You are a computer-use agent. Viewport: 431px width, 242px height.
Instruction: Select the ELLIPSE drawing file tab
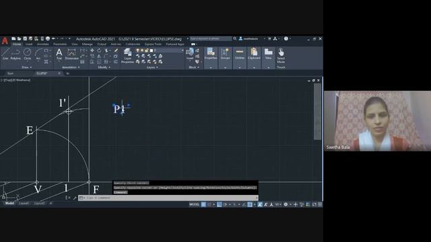pyautogui.click(x=42, y=73)
